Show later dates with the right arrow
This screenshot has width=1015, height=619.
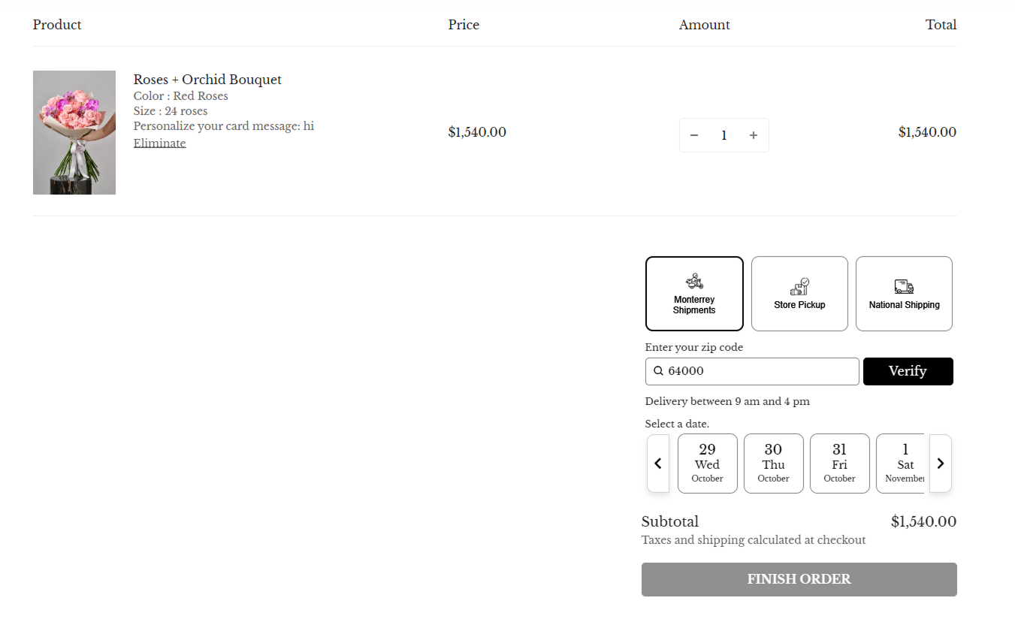[940, 463]
